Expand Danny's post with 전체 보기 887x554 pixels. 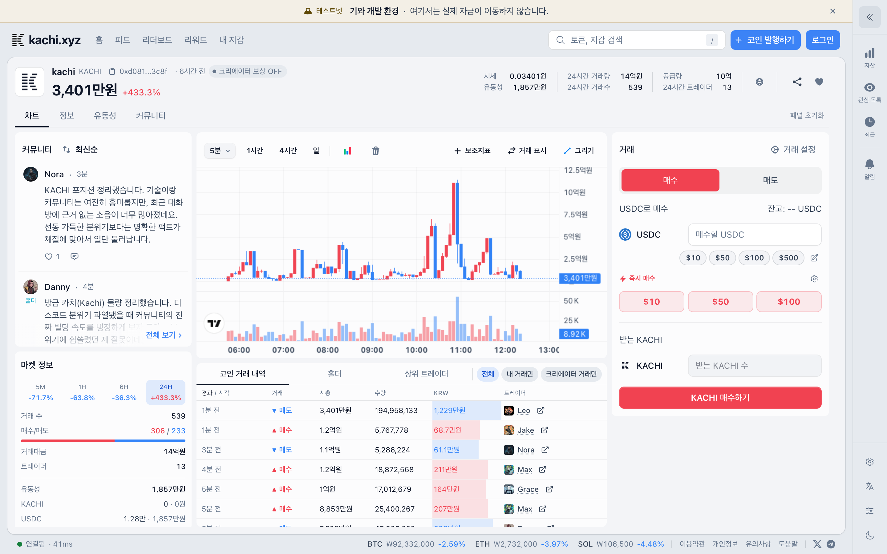(164, 335)
